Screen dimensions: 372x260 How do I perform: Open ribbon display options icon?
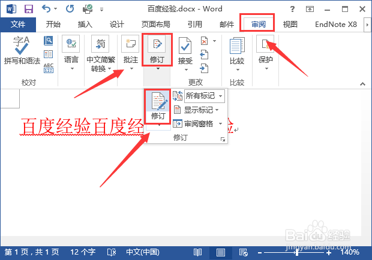click(310, 9)
